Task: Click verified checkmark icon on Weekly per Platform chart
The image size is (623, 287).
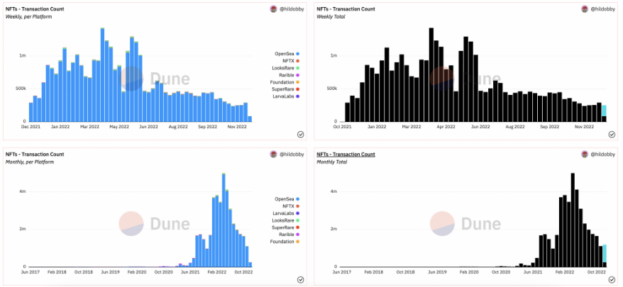Action: click(300, 135)
